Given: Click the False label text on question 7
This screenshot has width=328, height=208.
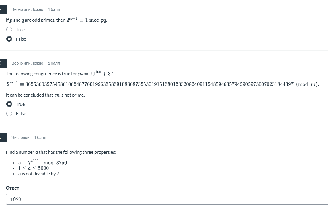Looking at the screenshot, I should pyautogui.click(x=20, y=39).
